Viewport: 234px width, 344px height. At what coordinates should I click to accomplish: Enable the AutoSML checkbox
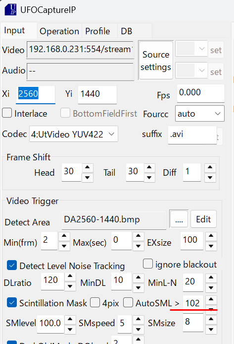pyautogui.click(x=128, y=302)
